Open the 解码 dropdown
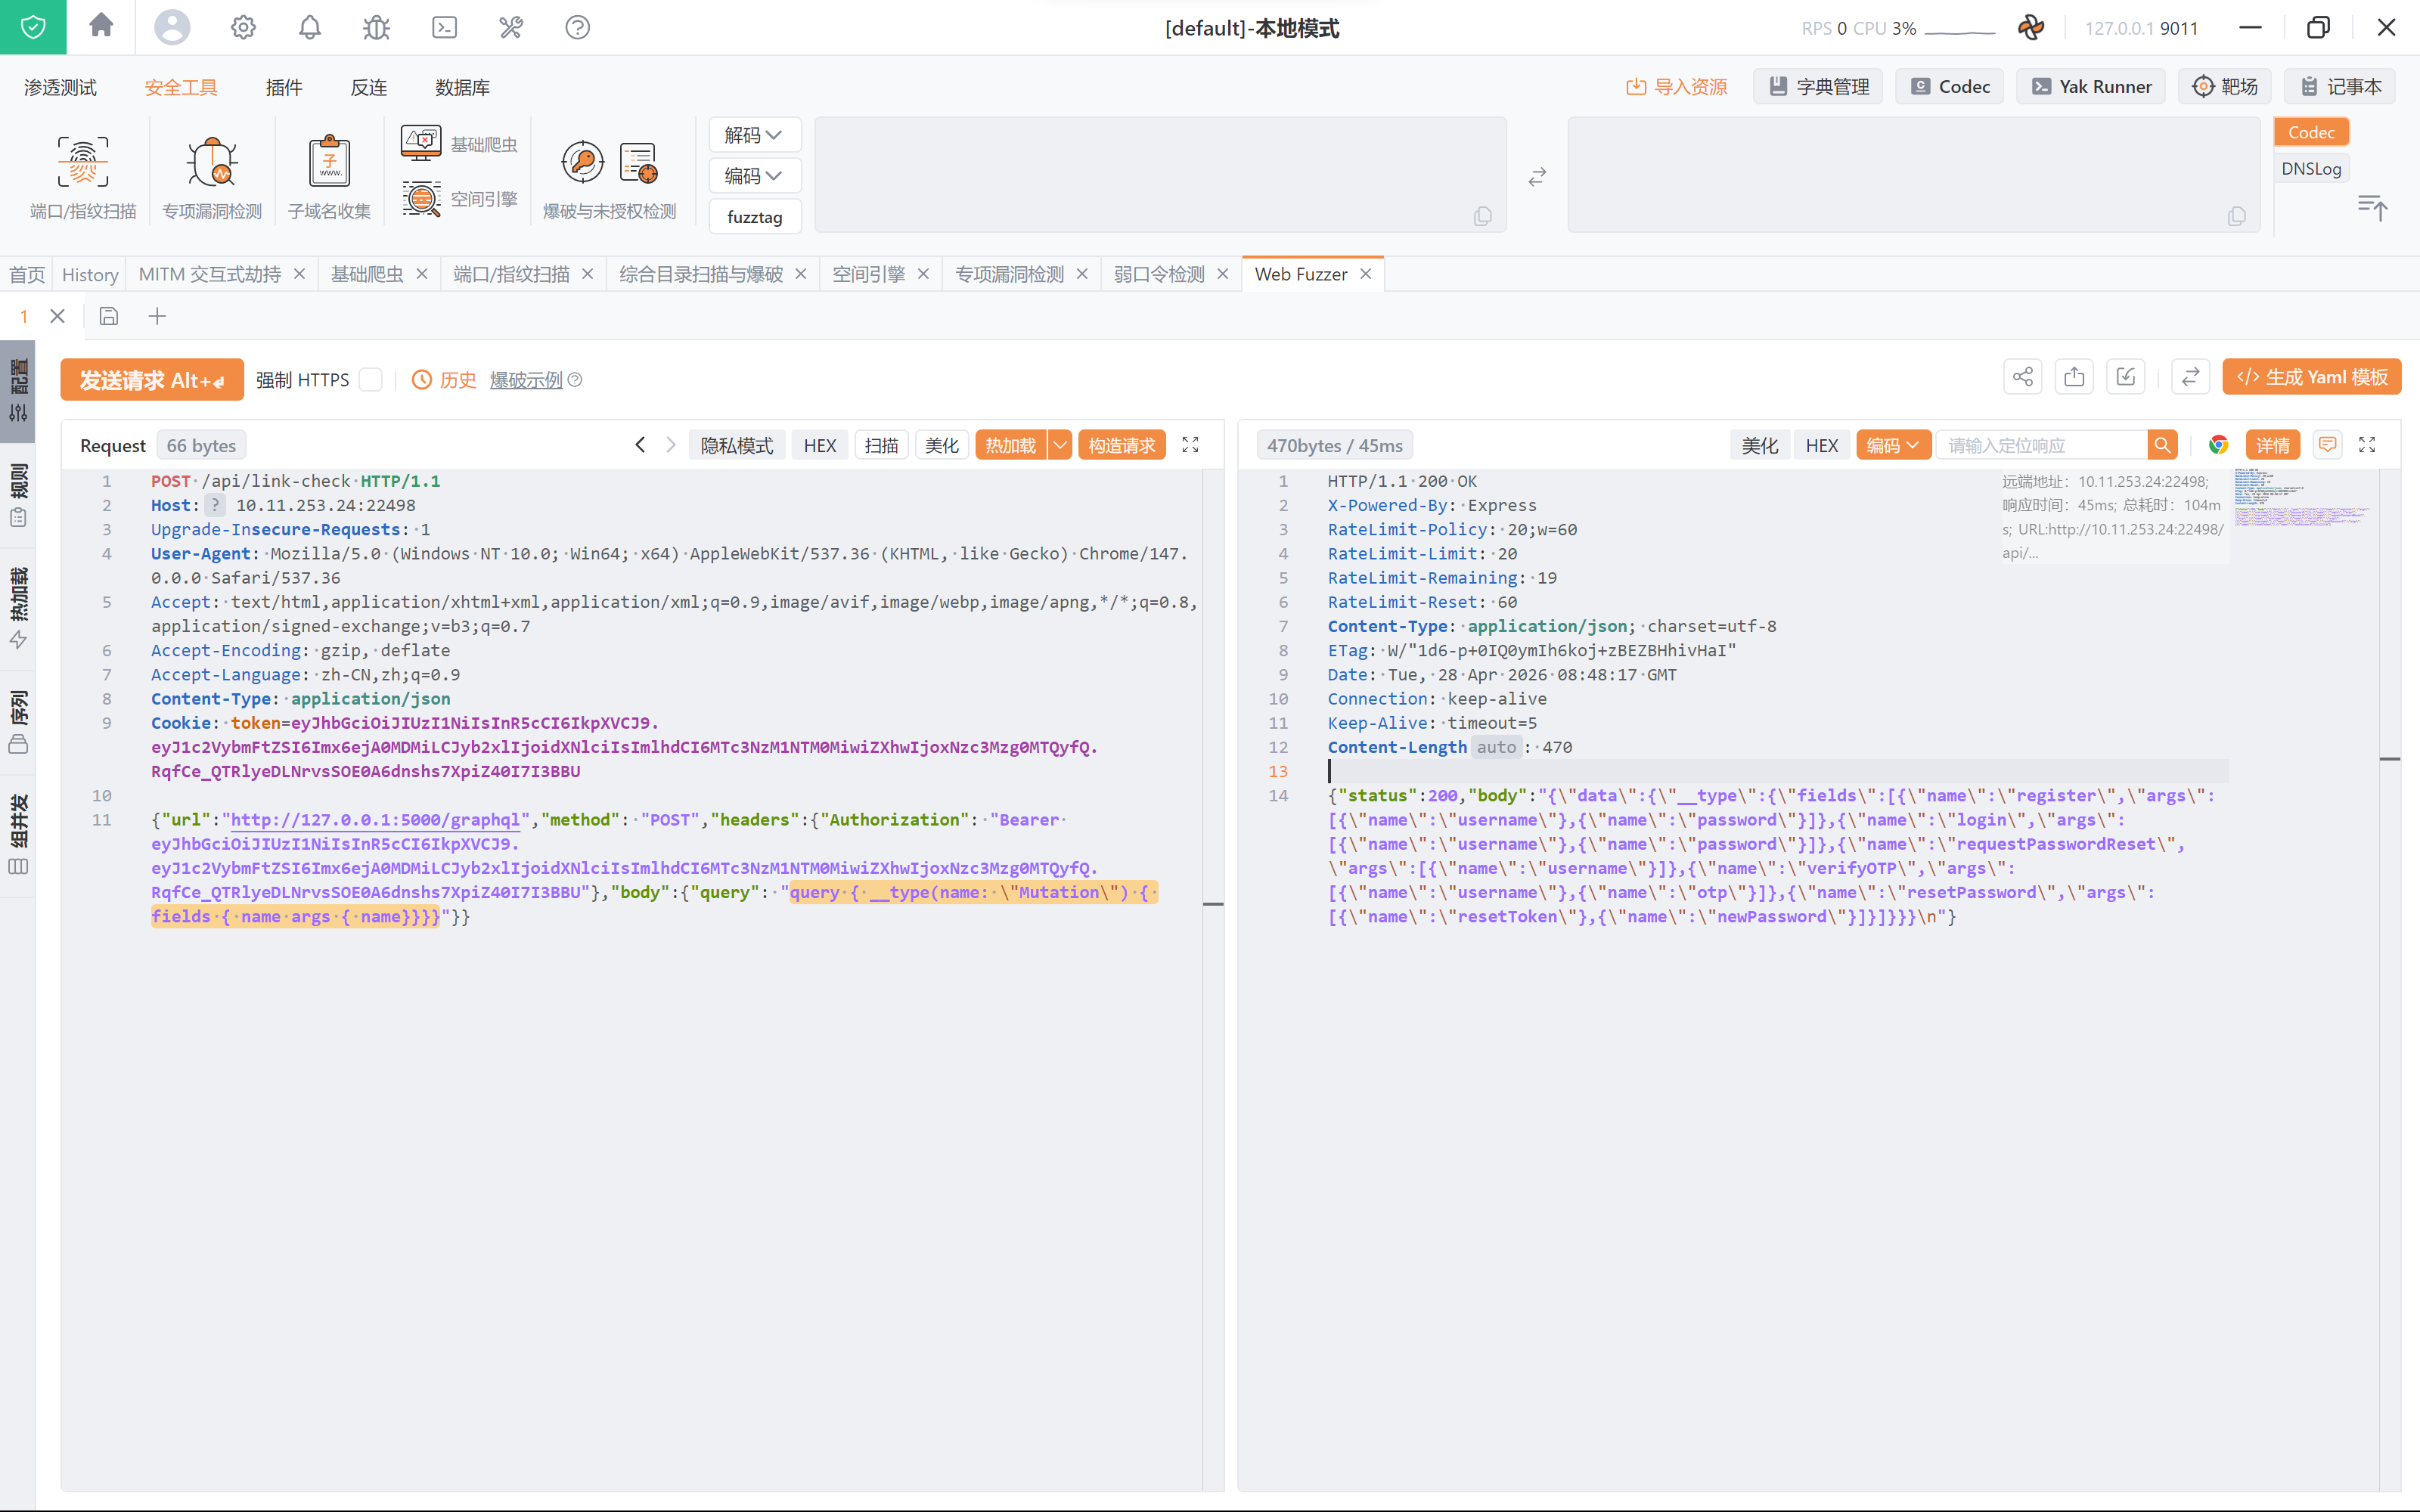The height and width of the screenshot is (1512, 2420). [754, 135]
